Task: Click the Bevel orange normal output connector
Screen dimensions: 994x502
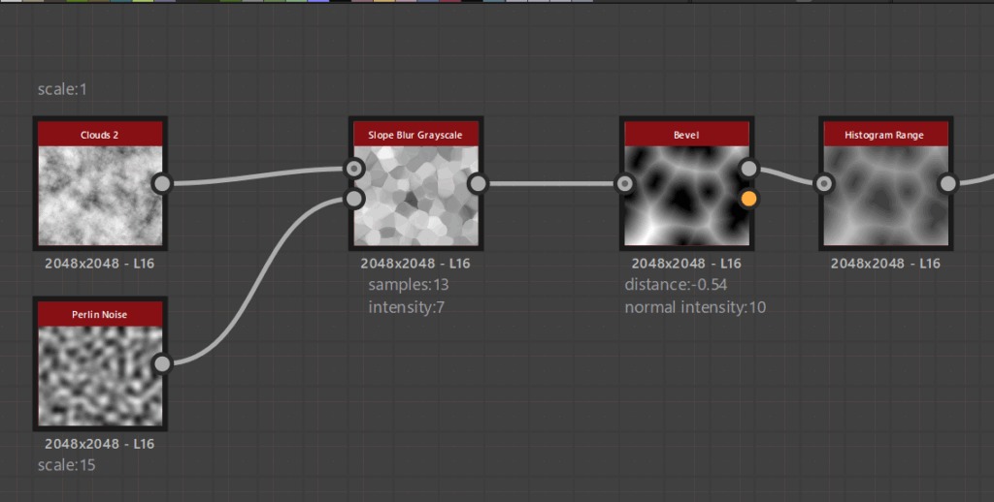Action: point(748,199)
